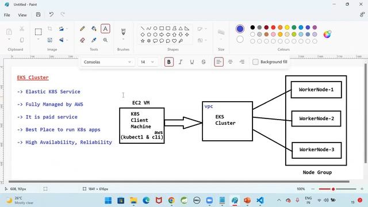The width and height of the screenshot is (368, 207).
Task: Open Microsoft Edge from taskbar
Action: (x=146, y=201)
